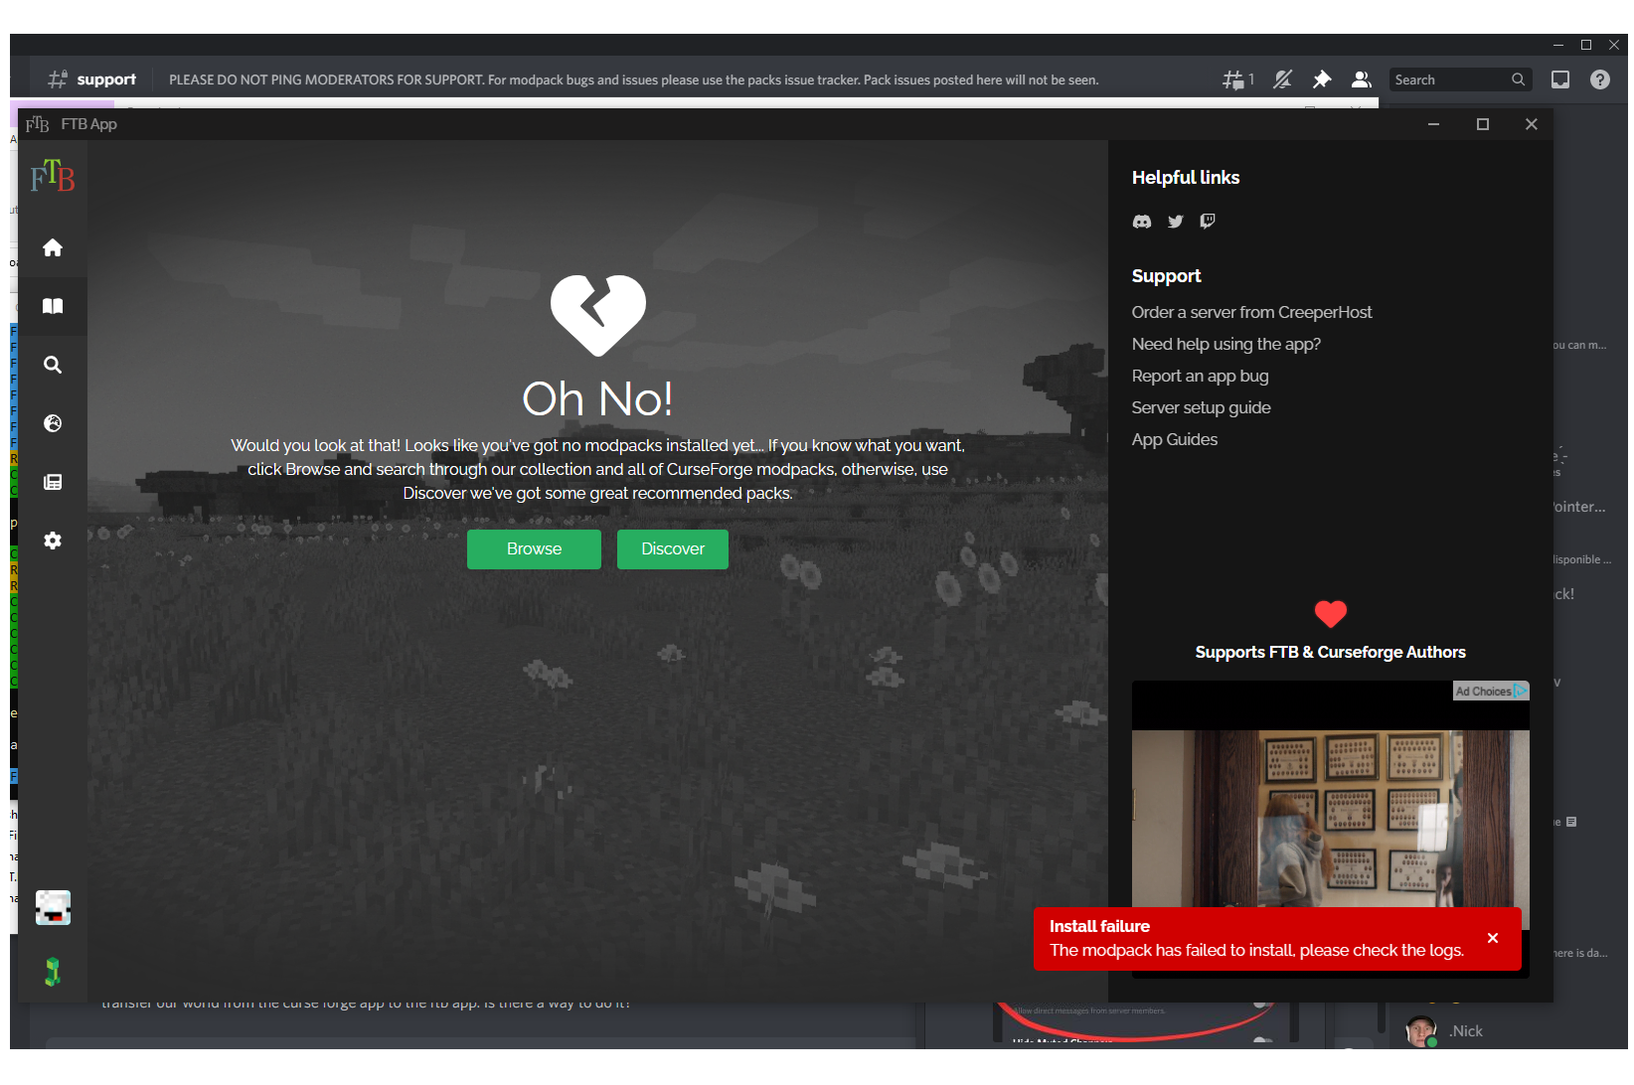
Task: Click the FTB logo in the sidebar
Action: (53, 176)
